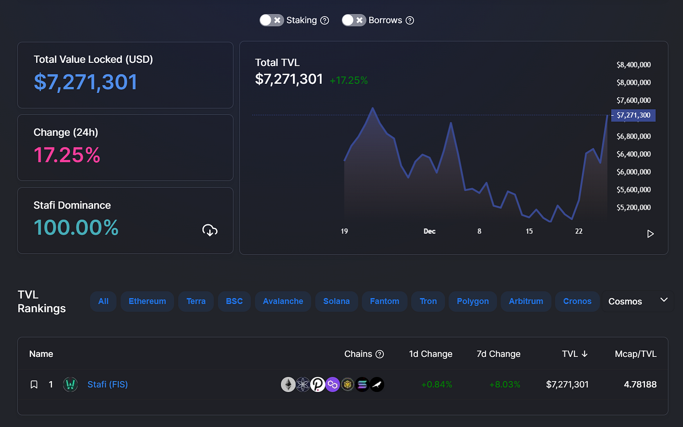The width and height of the screenshot is (683, 427).
Task: Click the +0.84% 1d change cell
Action: coord(437,385)
